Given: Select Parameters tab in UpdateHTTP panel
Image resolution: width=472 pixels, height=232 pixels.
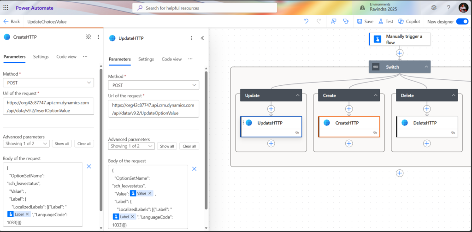Looking at the screenshot, I should coord(120,59).
